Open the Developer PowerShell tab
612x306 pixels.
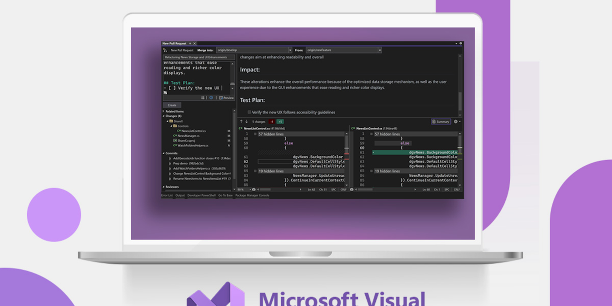pyautogui.click(x=202, y=195)
